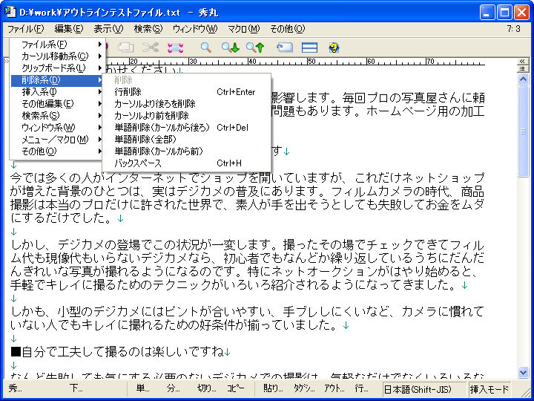The width and height of the screenshot is (534, 401).
Task: Expand the その他(O) submenu arrow in the popup
Action: tap(100, 151)
